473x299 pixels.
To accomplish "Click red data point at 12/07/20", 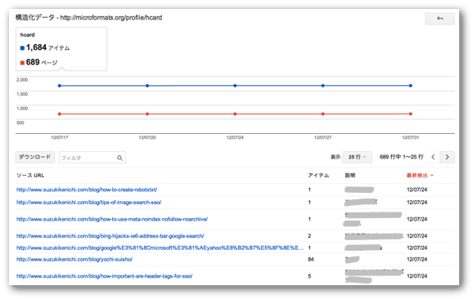I will [147, 114].
